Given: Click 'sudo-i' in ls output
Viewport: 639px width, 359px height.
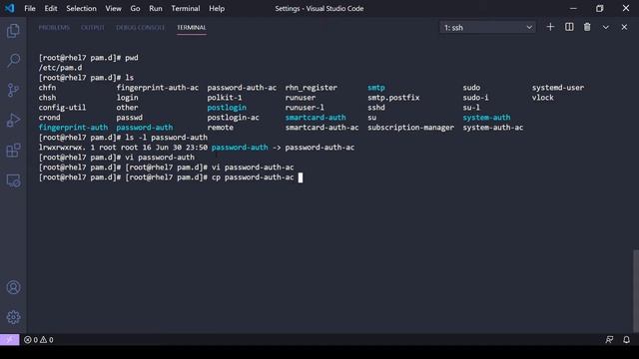Looking at the screenshot, I should pyautogui.click(x=475, y=98).
